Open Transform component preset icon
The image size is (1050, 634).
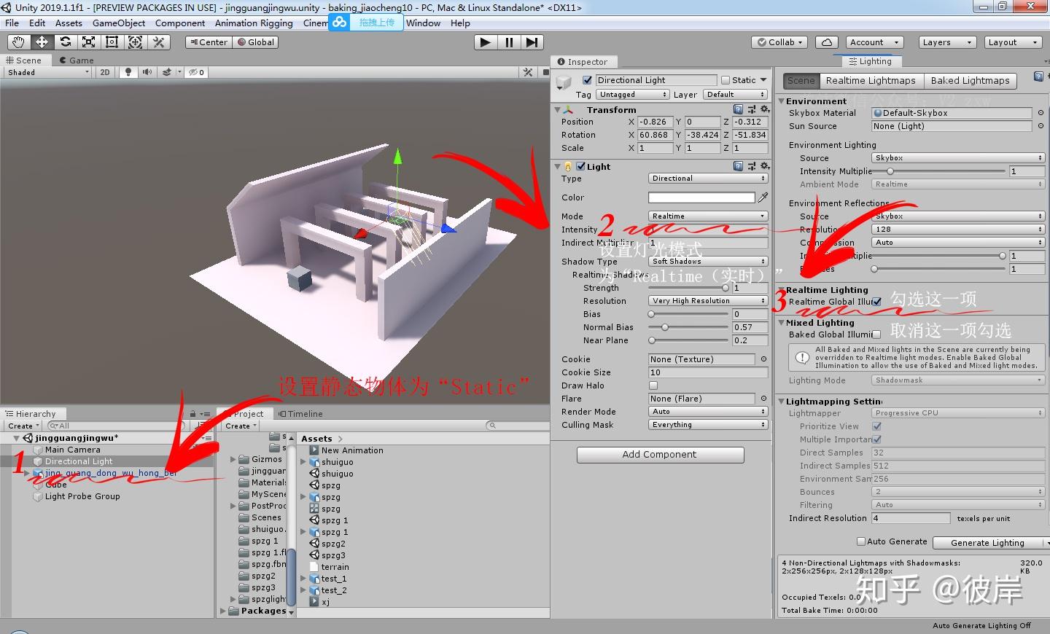pyautogui.click(x=752, y=109)
